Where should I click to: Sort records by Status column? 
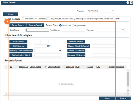click(90, 67)
